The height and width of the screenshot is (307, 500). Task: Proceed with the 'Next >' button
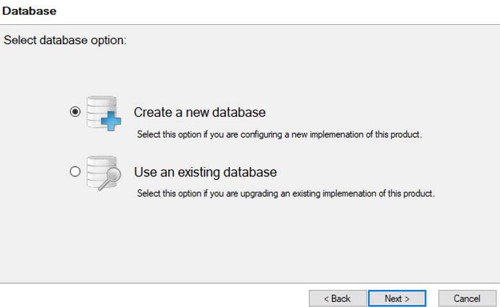[397, 298]
